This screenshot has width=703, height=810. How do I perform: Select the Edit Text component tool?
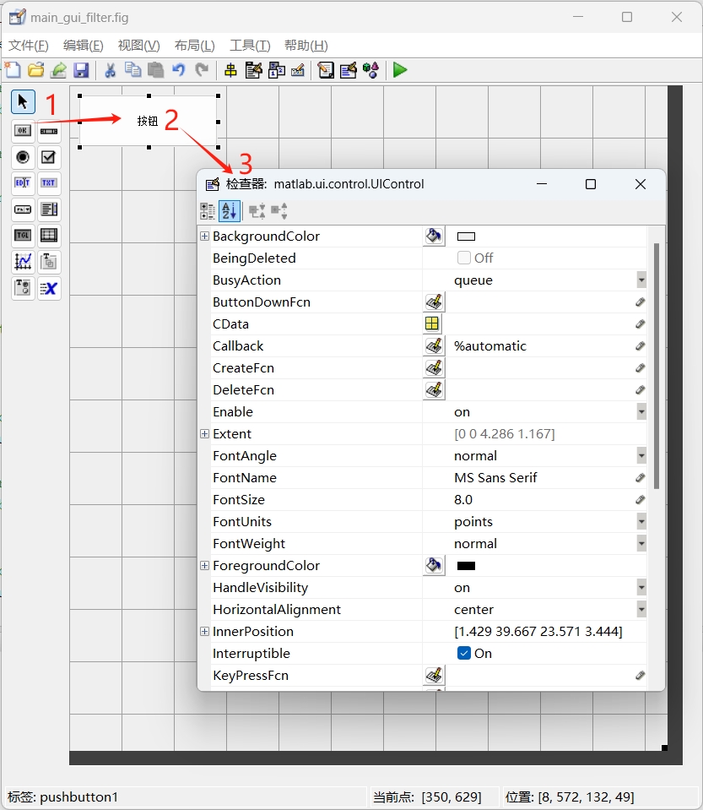click(x=23, y=183)
